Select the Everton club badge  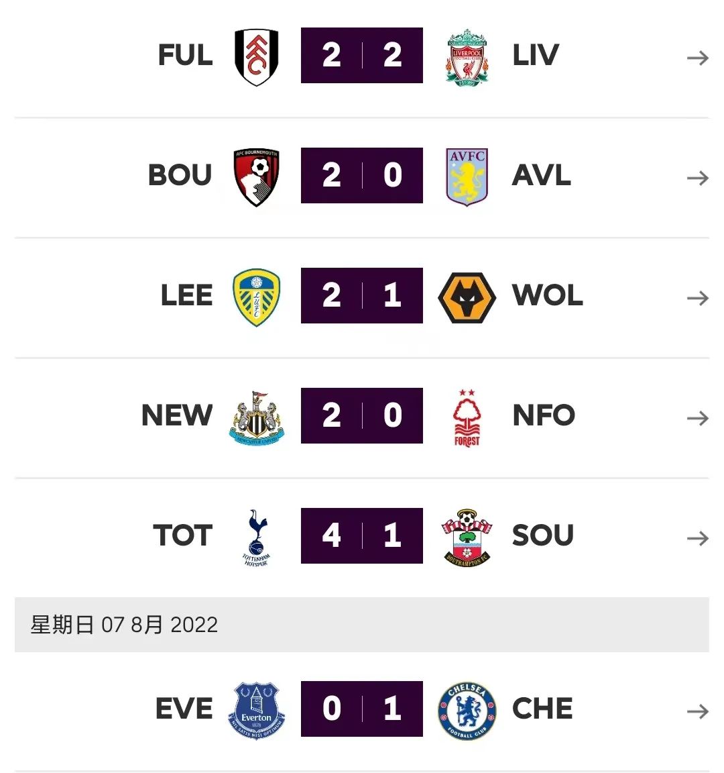(x=257, y=710)
